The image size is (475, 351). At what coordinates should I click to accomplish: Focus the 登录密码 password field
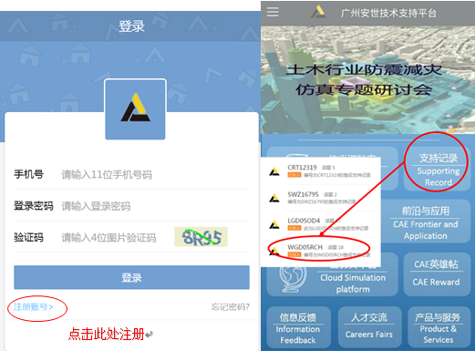(131, 206)
